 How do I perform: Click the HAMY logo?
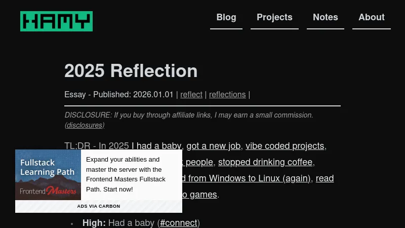point(56,21)
